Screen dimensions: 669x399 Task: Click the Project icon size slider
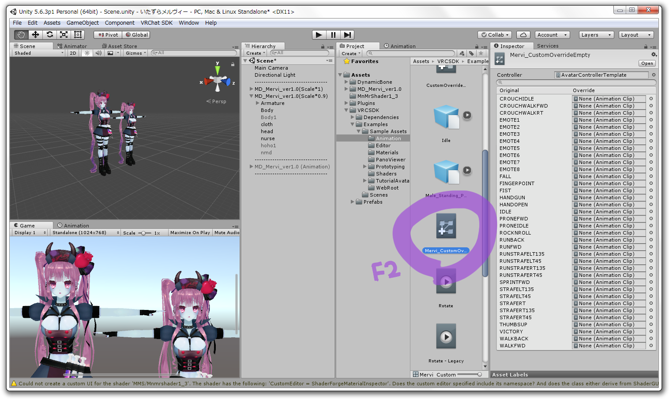[x=469, y=374]
